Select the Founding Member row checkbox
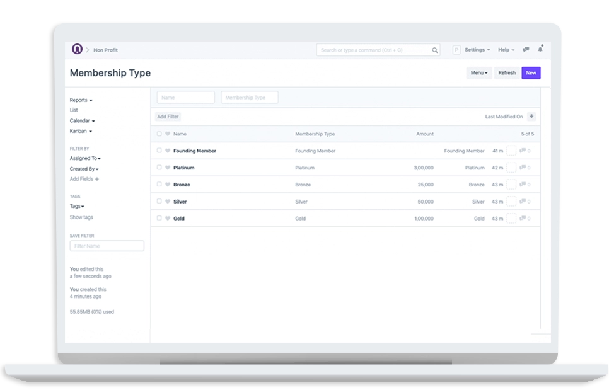609x390 pixels. [x=159, y=151]
